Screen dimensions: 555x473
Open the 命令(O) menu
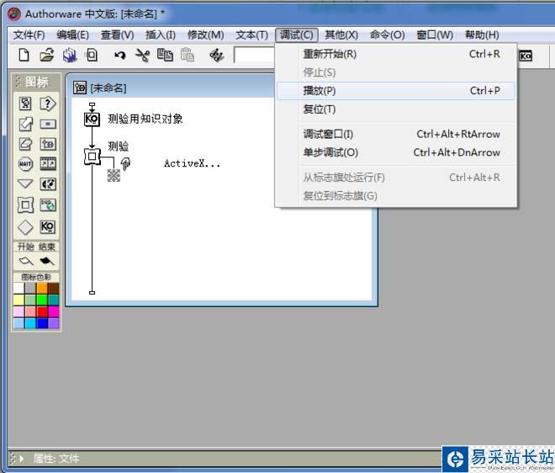pyautogui.click(x=387, y=35)
